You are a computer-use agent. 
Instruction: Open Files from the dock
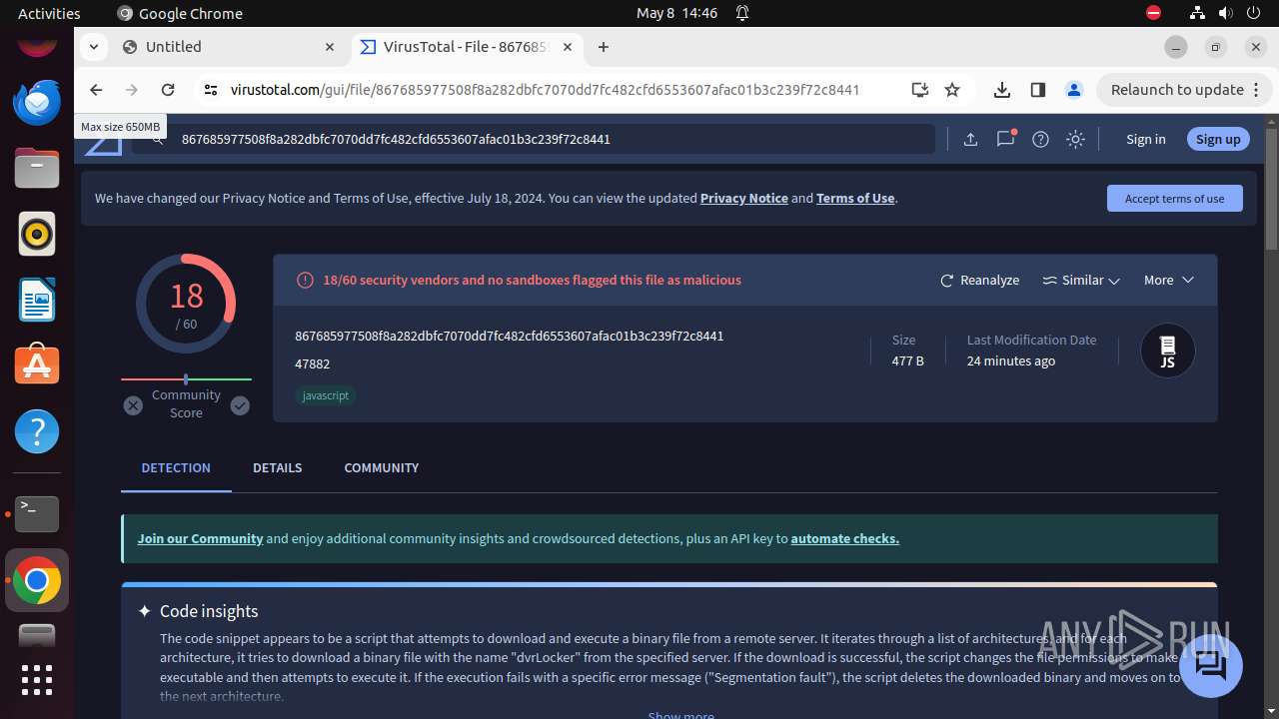pos(37,168)
